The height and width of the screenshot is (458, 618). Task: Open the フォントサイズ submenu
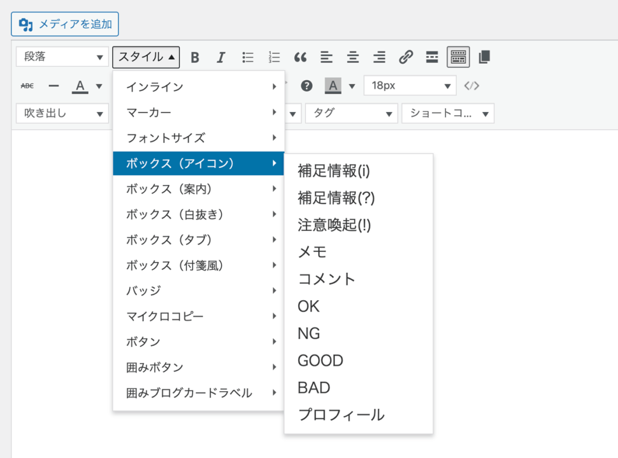[x=199, y=138]
